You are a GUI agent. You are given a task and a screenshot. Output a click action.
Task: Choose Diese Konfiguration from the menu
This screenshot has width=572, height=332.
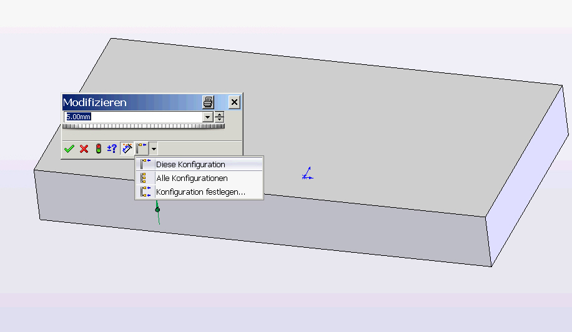199,164
